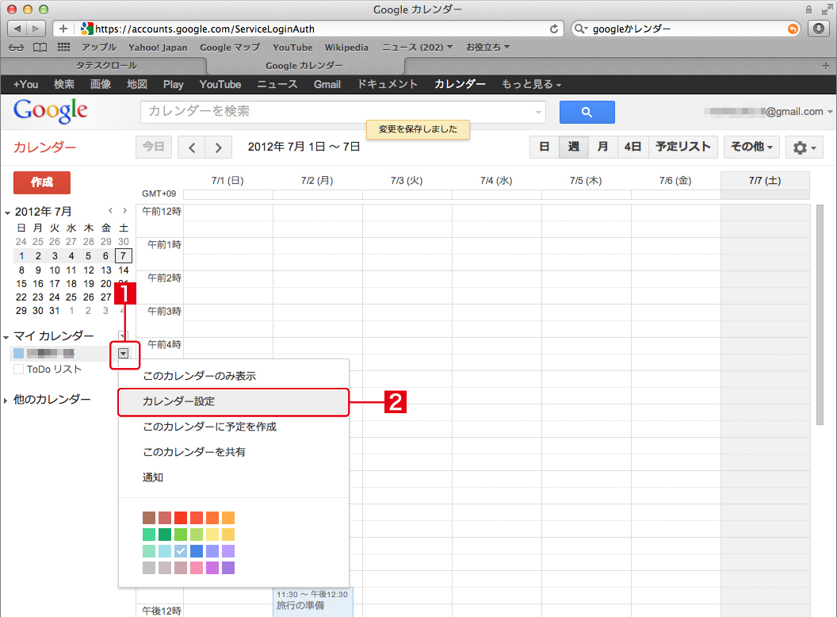This screenshot has width=837, height=617.
Task: Click the search magnifier in Safari search field
Action: pyautogui.click(x=580, y=29)
